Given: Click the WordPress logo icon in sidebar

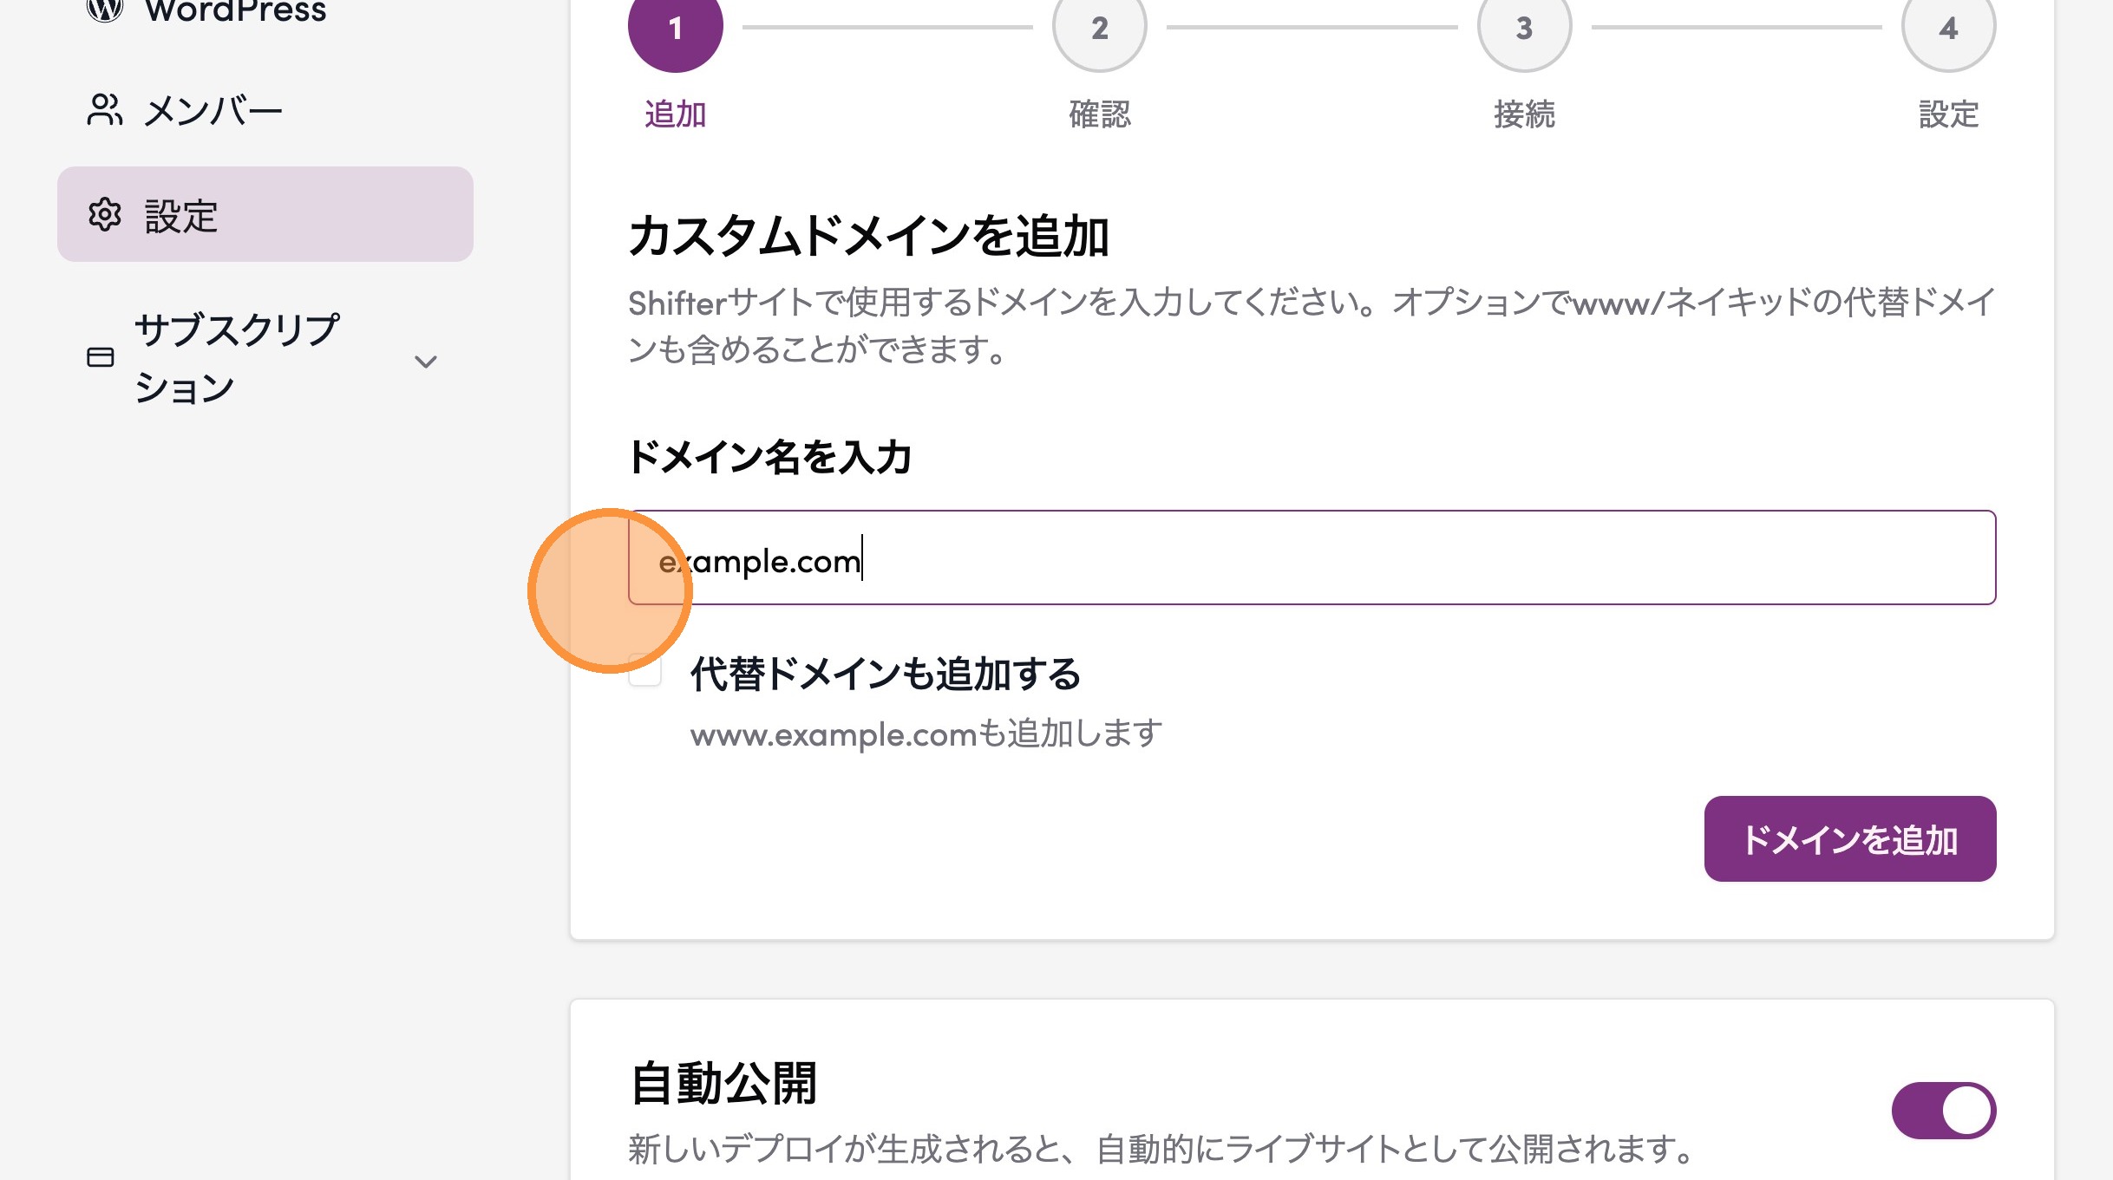Looking at the screenshot, I should (x=105, y=9).
